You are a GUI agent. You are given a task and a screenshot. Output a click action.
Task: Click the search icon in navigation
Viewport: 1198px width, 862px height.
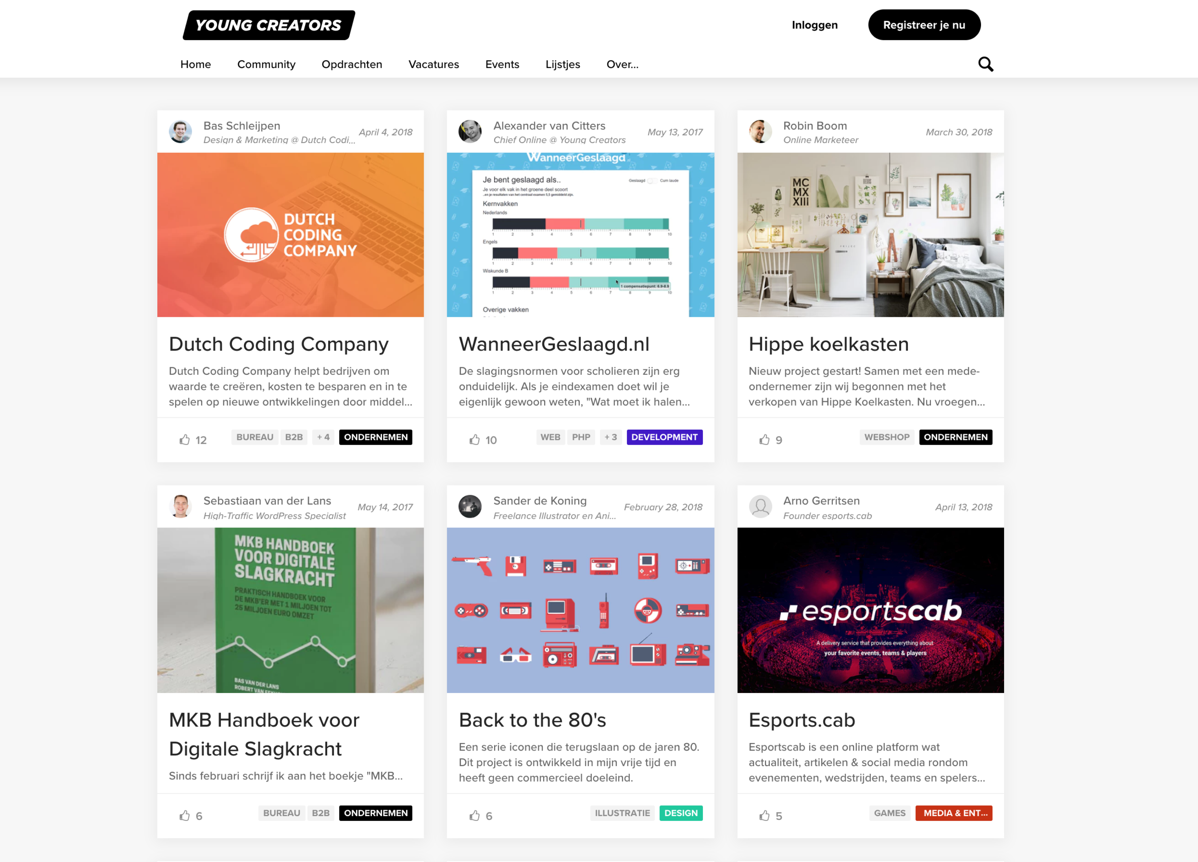pyautogui.click(x=985, y=64)
